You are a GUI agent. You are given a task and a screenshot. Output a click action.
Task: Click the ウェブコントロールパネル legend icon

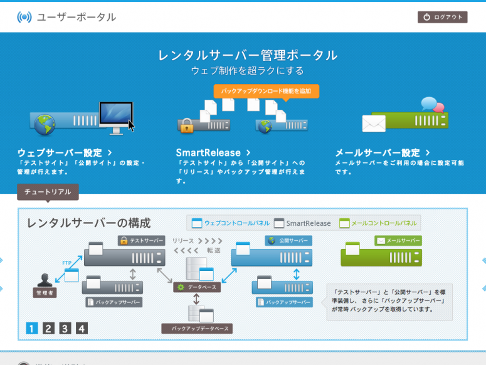[x=197, y=223]
